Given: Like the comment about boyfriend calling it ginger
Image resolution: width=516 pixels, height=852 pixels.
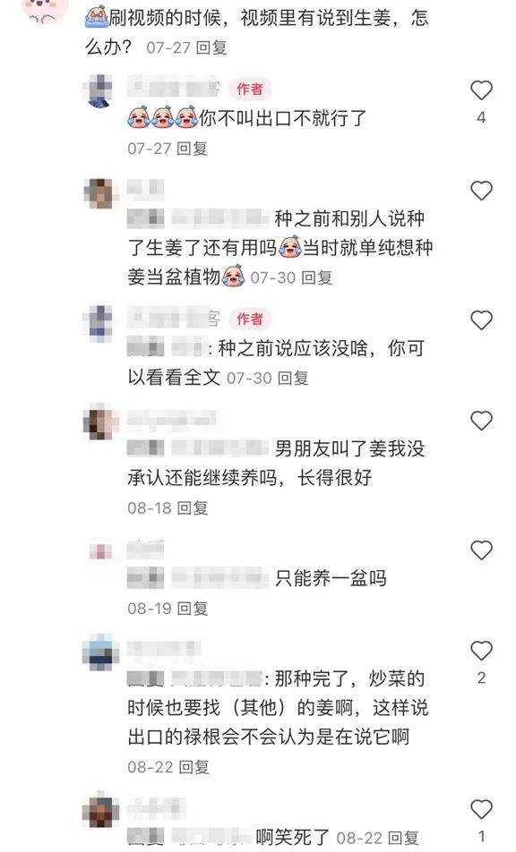Looking at the screenshot, I should tap(481, 421).
